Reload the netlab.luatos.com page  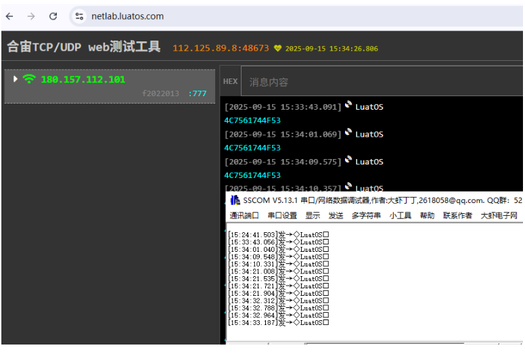coord(53,16)
